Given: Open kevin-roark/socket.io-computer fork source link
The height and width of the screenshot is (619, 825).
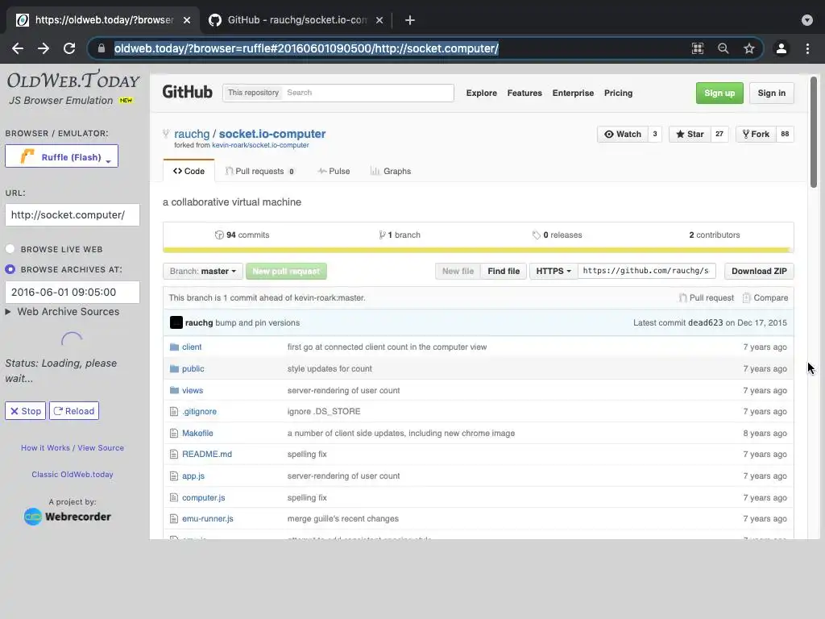Looking at the screenshot, I should coord(260,145).
